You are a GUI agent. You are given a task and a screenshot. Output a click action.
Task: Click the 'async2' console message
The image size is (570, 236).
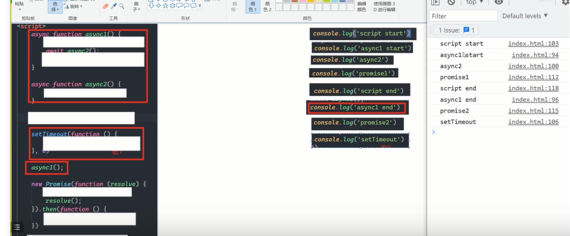450,66
